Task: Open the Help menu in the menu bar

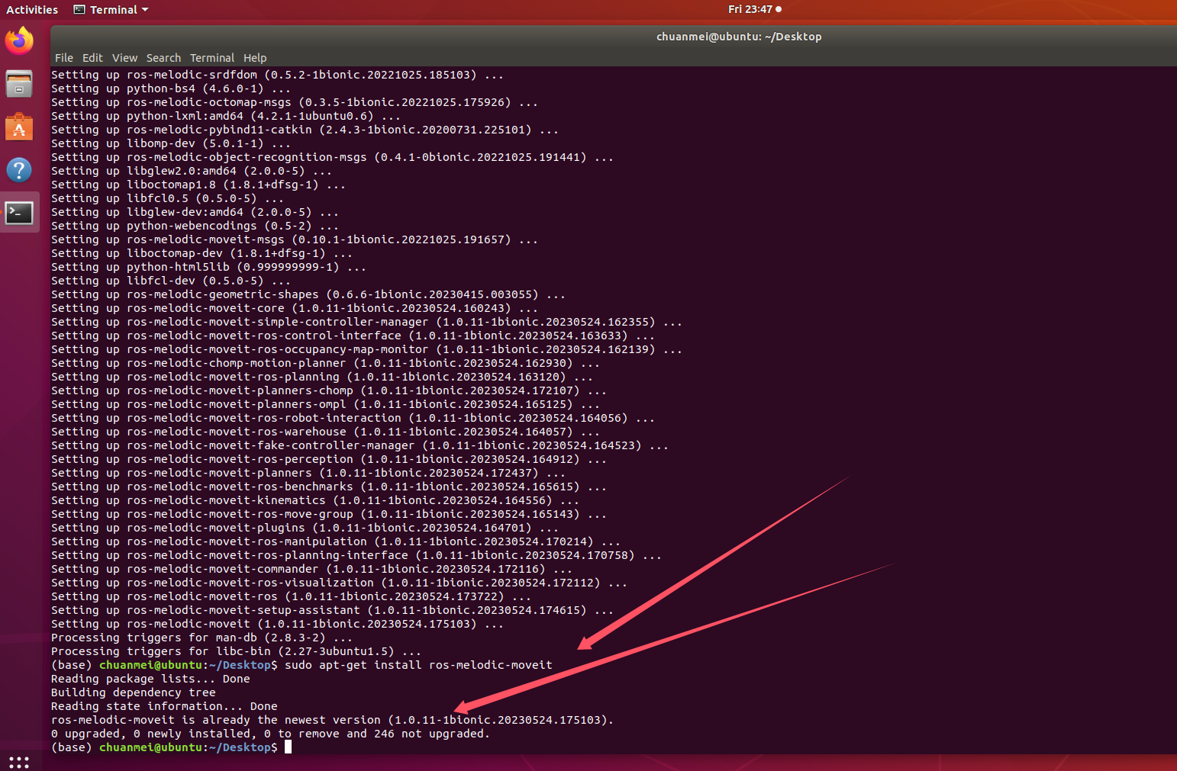Action: [254, 58]
